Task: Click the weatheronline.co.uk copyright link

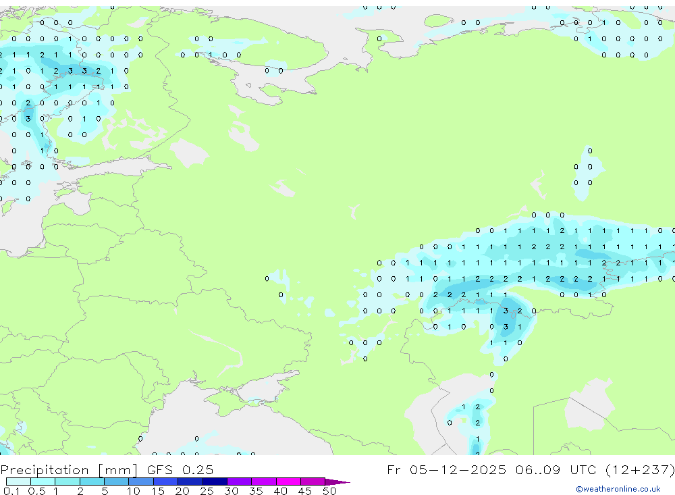Action: [618, 489]
